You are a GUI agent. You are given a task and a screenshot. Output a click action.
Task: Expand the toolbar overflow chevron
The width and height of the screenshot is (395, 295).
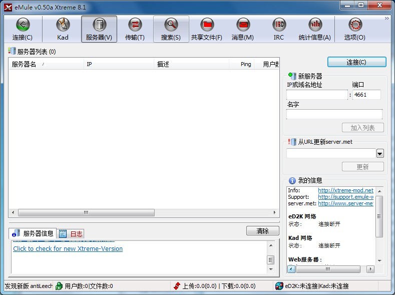click(x=387, y=19)
